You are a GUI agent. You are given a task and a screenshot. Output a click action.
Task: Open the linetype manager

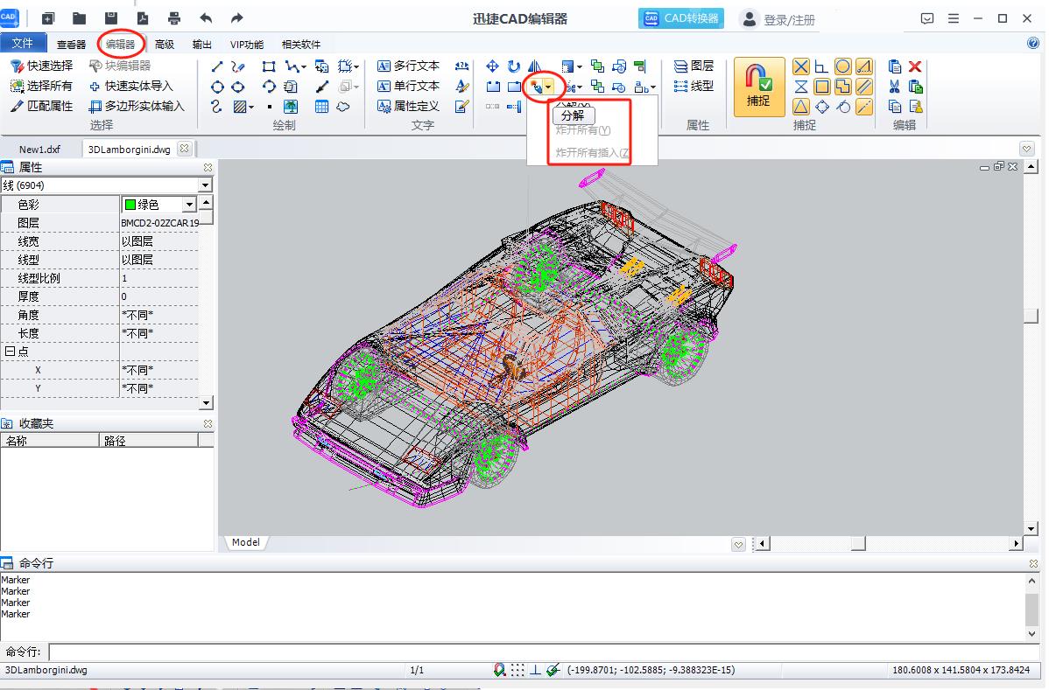click(693, 87)
